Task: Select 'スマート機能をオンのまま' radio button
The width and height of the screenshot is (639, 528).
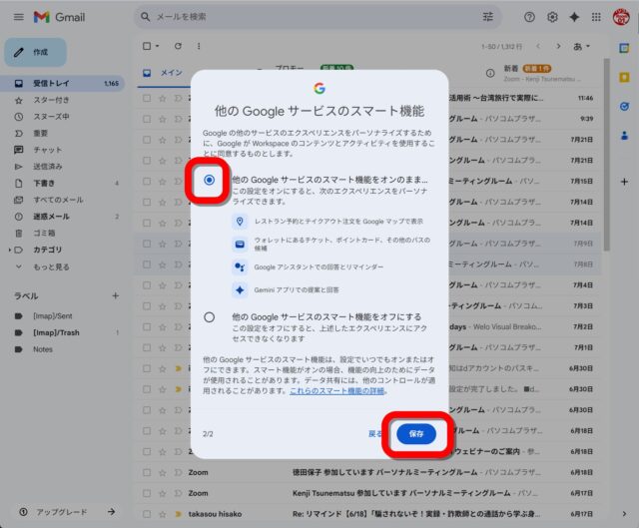Action: click(x=209, y=180)
